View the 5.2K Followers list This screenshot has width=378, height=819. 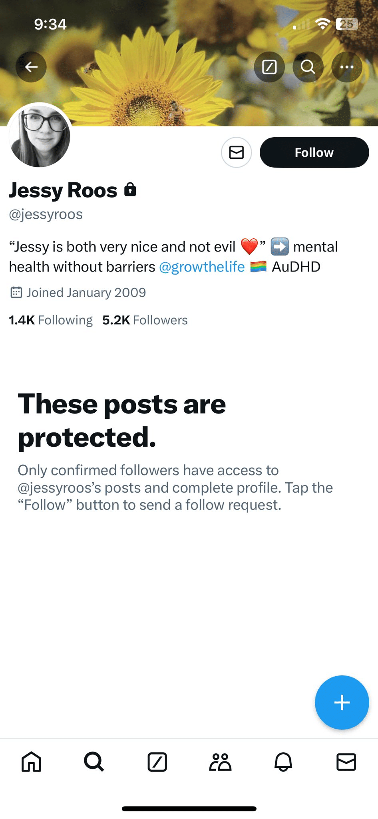(145, 320)
